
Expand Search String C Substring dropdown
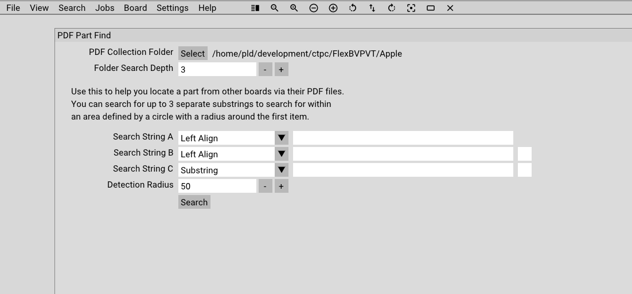[282, 170]
